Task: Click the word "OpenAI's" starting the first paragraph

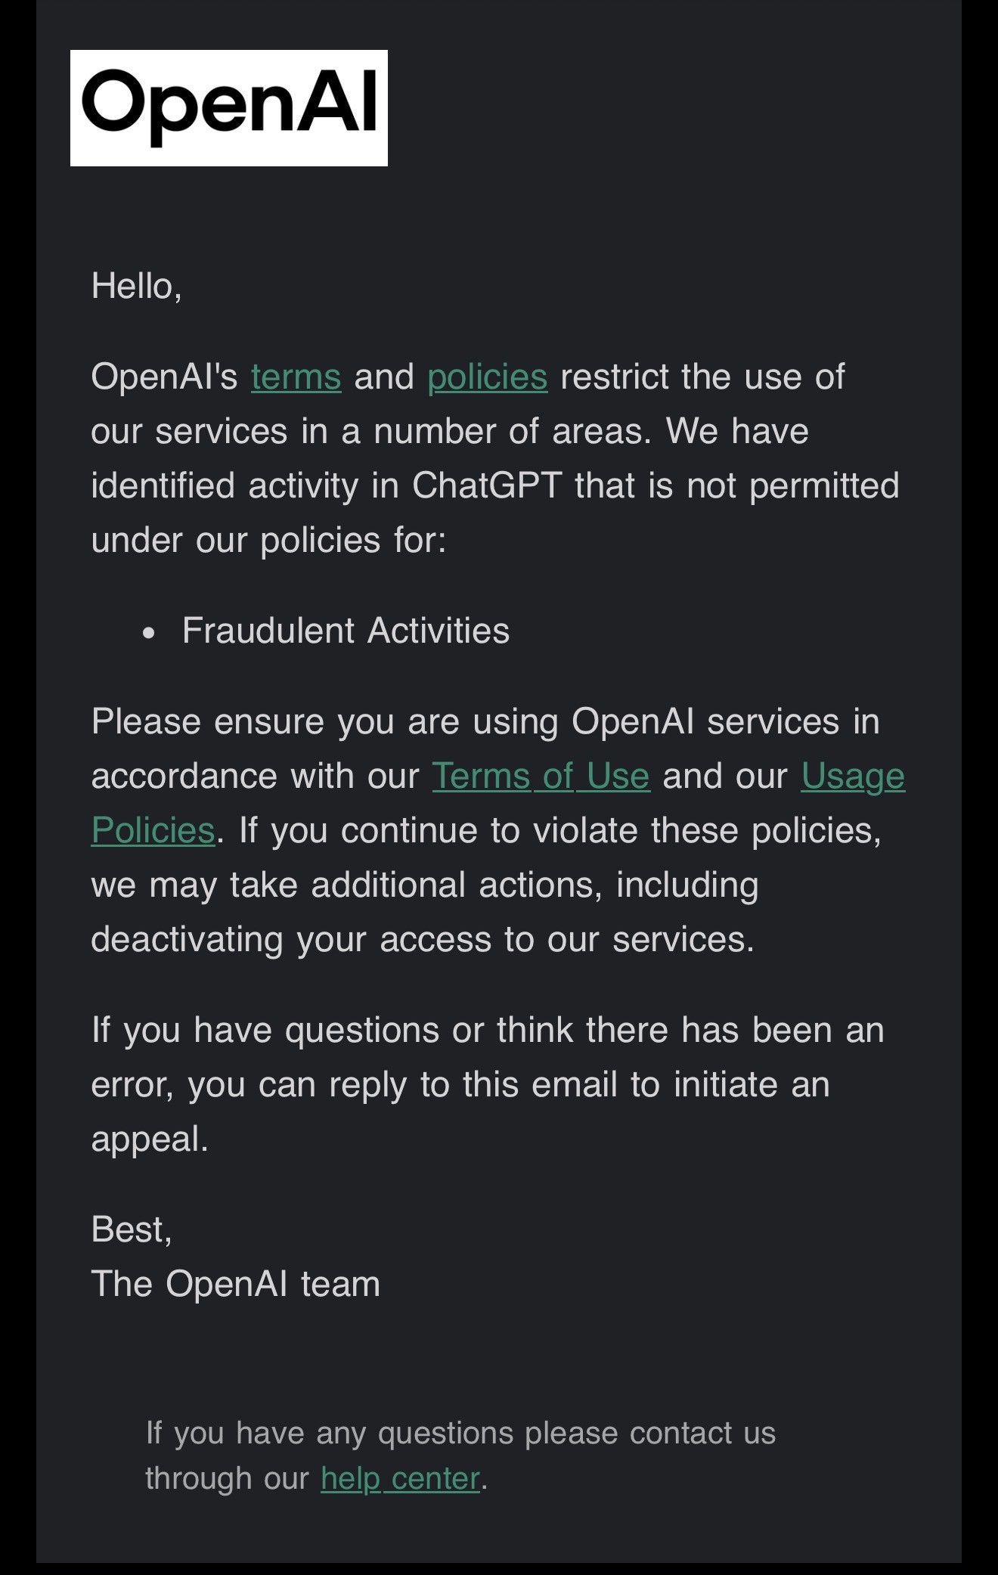Action: pyautogui.click(x=164, y=377)
